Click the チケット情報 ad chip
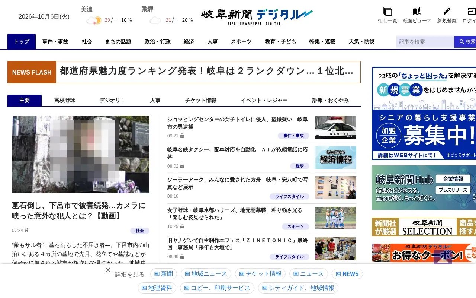 point(260,274)
